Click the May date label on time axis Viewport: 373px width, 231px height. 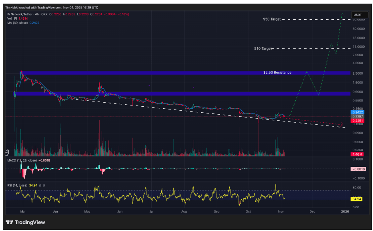pos(87,211)
